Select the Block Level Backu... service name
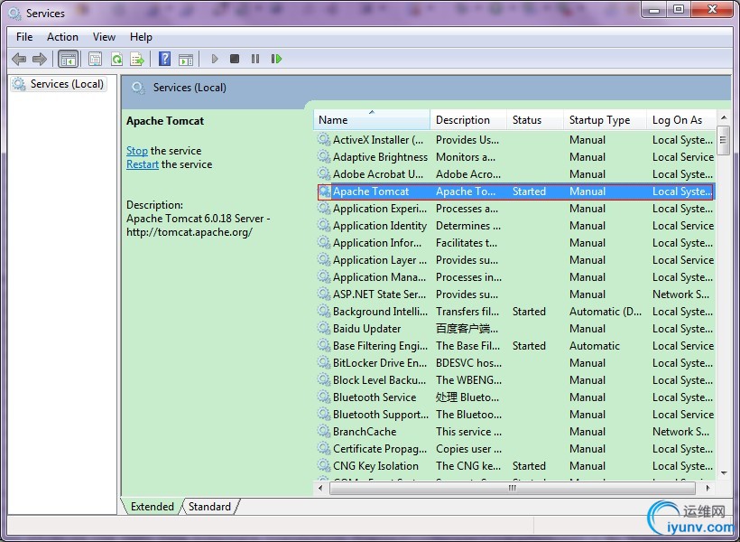The width and height of the screenshot is (740, 542). (379, 380)
